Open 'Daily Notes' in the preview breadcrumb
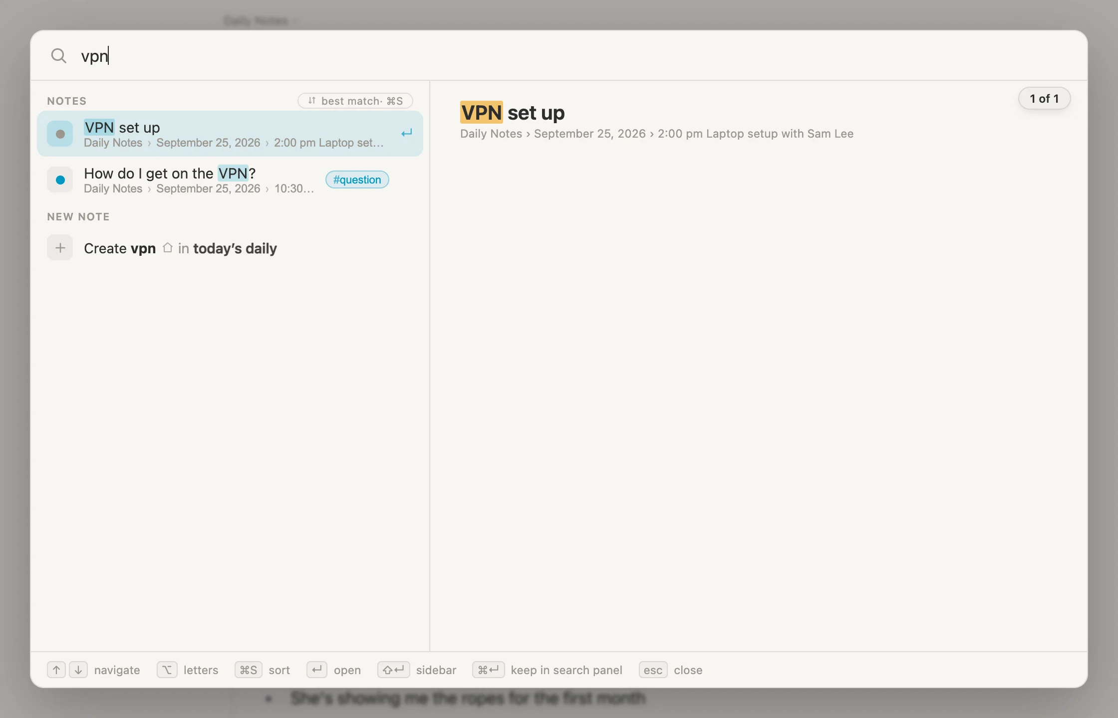This screenshot has height=718, width=1118. click(491, 134)
